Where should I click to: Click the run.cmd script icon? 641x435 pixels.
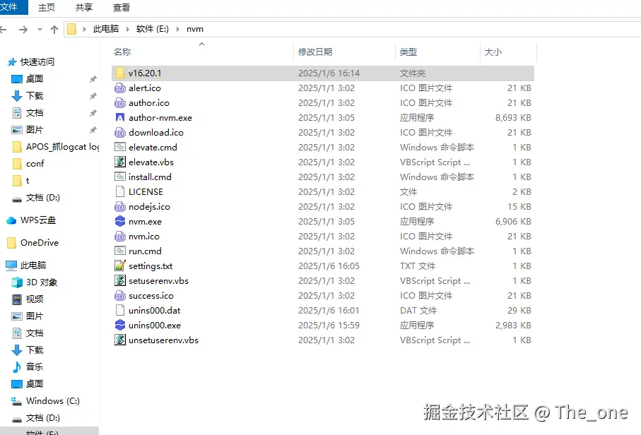point(120,251)
